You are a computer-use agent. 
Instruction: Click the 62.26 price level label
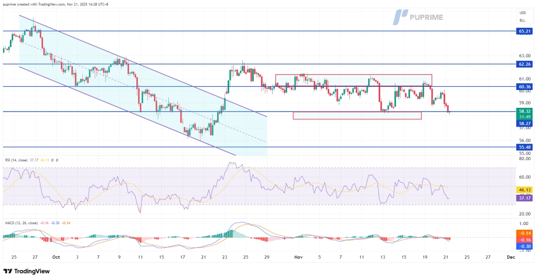(524, 64)
